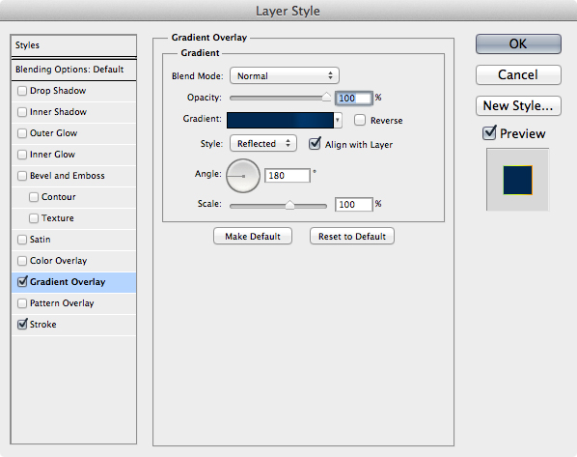
Task: Open the Blend Mode dropdown
Action: click(285, 75)
